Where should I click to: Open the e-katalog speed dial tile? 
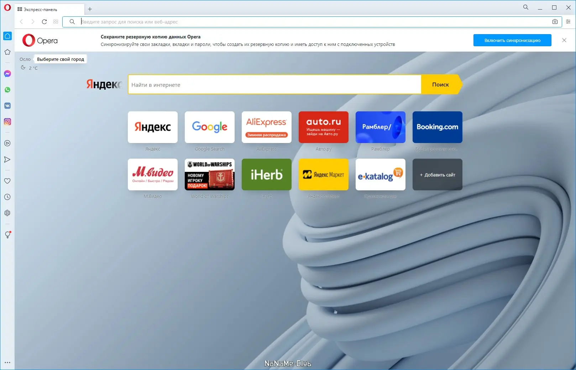(381, 175)
